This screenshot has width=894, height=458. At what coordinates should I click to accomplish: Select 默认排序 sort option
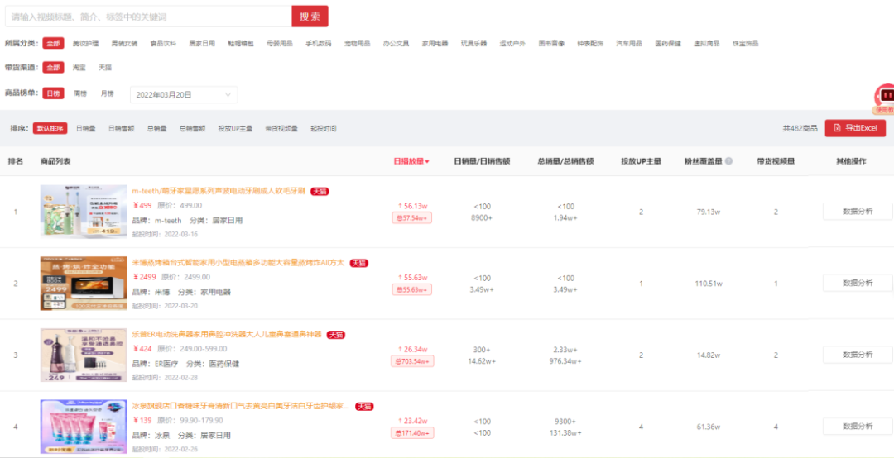pyautogui.click(x=50, y=129)
